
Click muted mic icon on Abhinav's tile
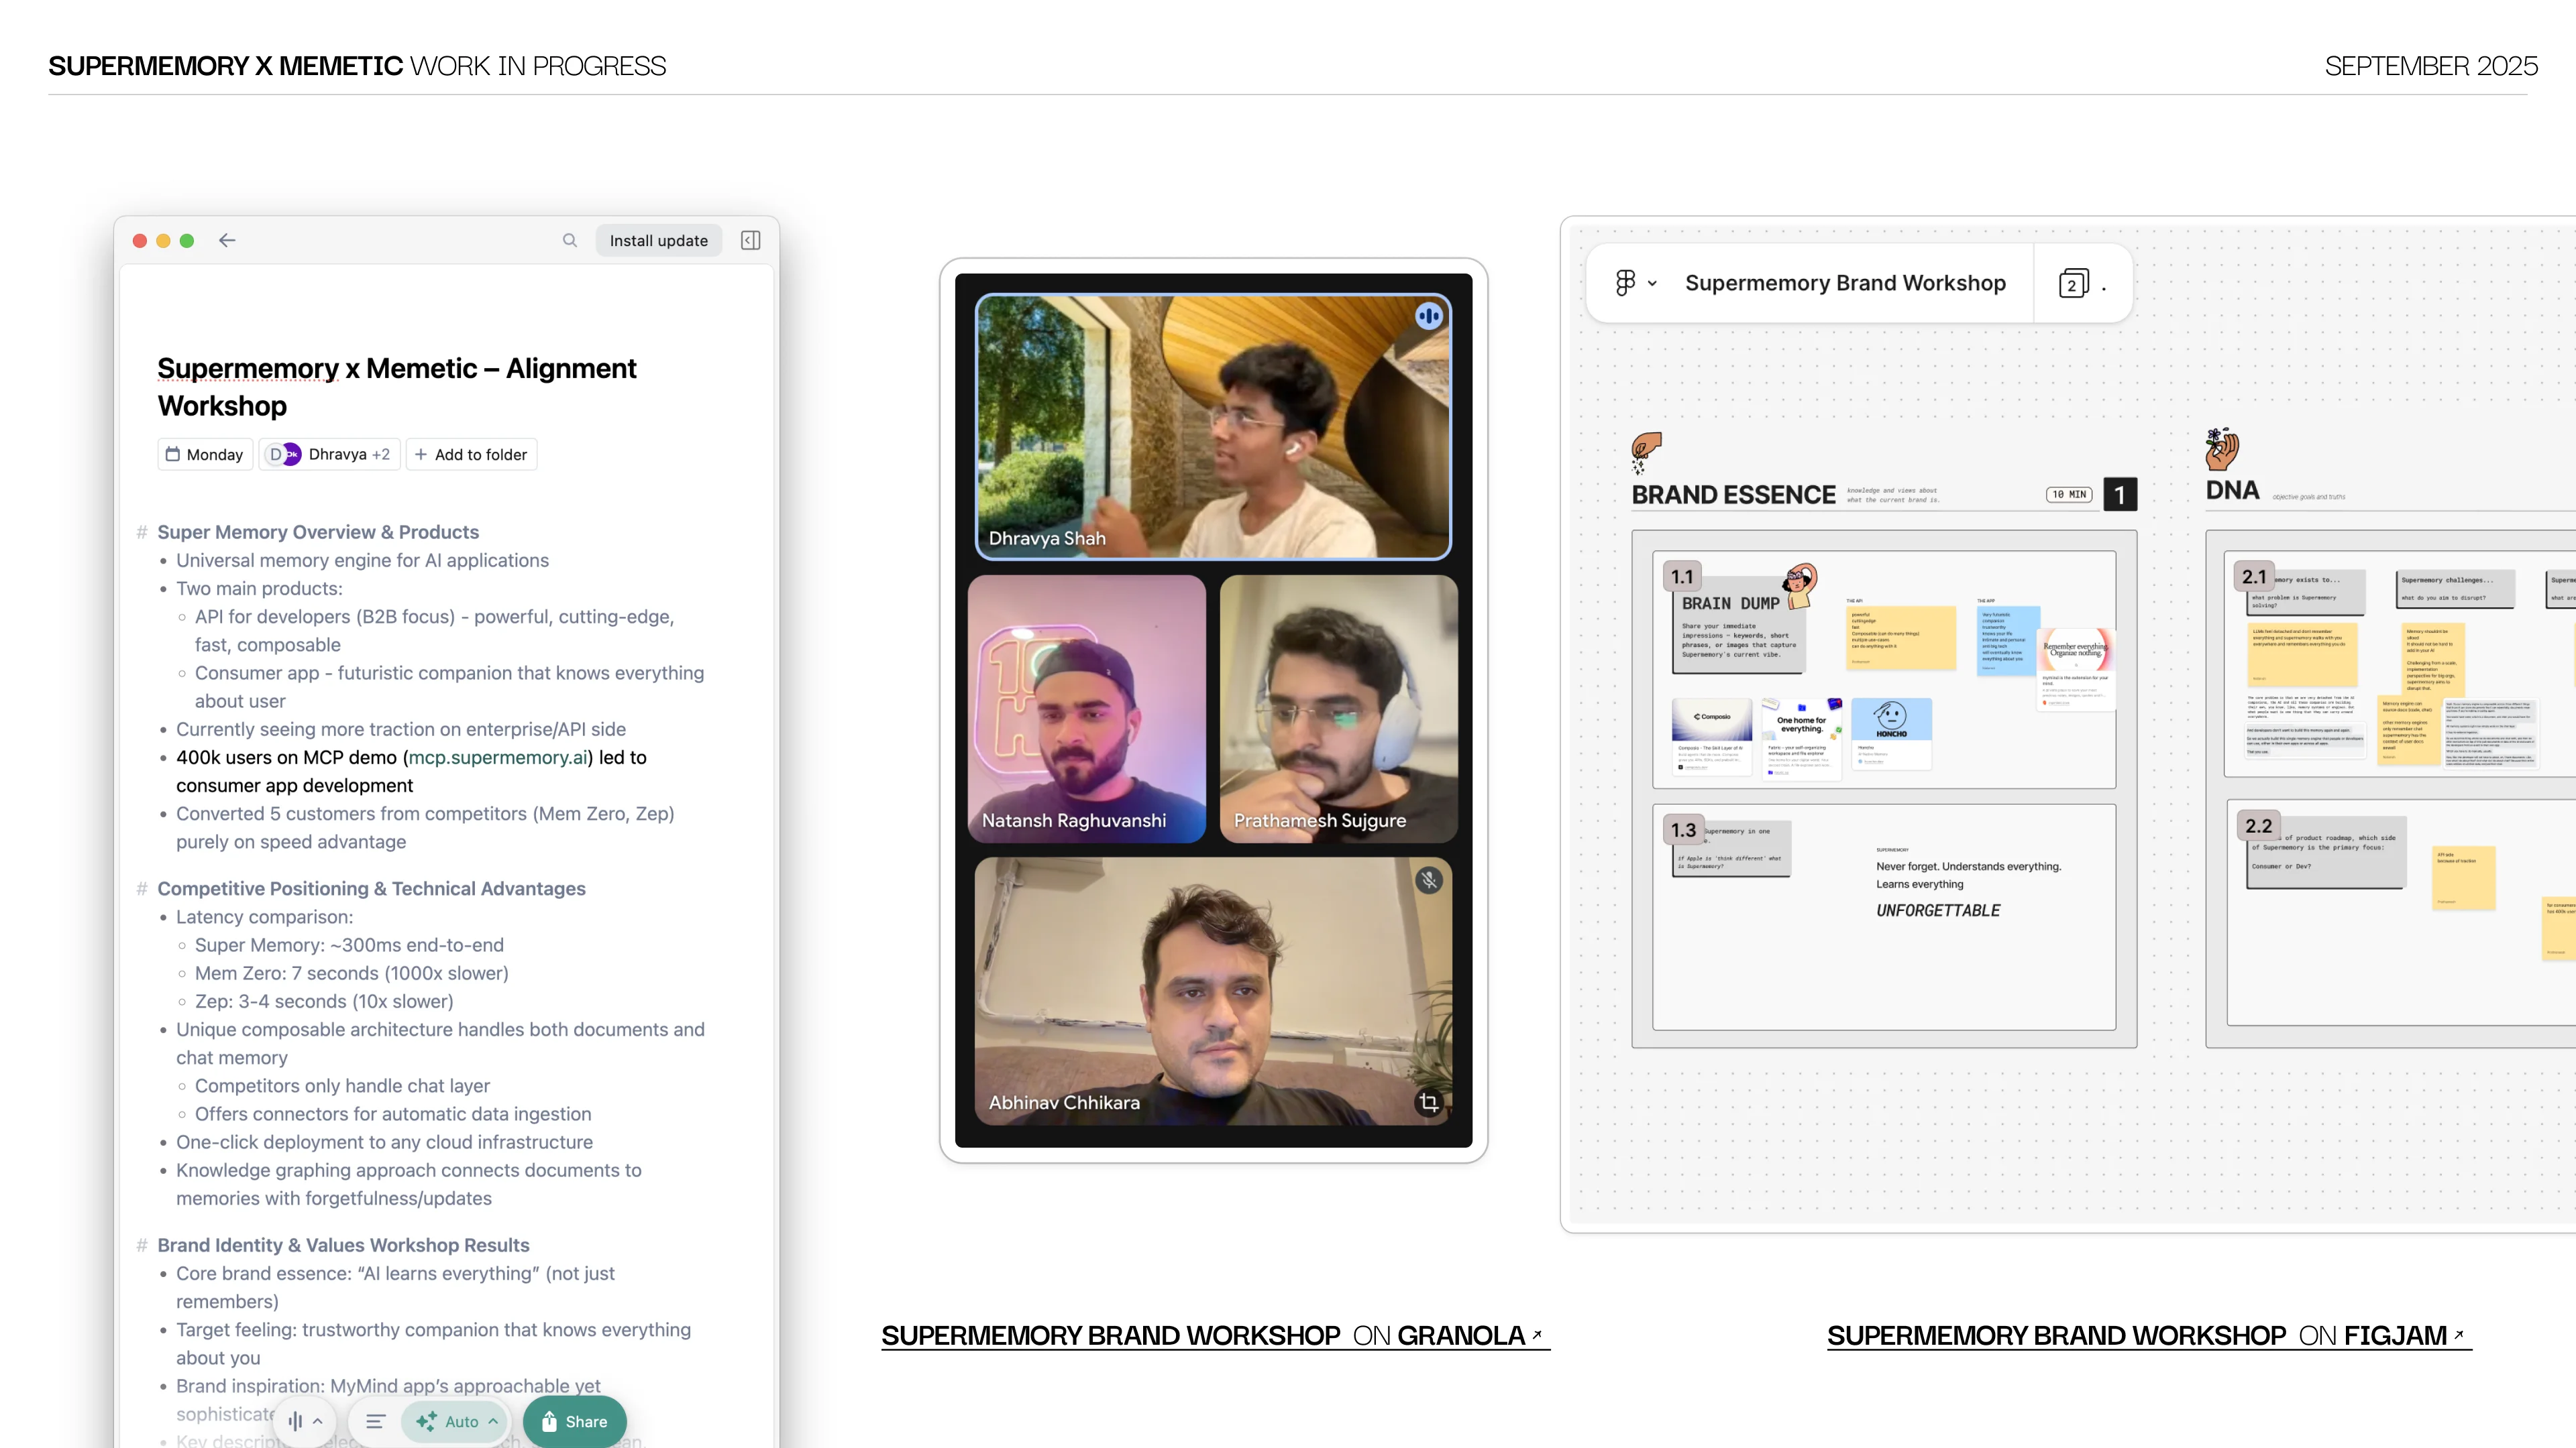pyautogui.click(x=1429, y=880)
